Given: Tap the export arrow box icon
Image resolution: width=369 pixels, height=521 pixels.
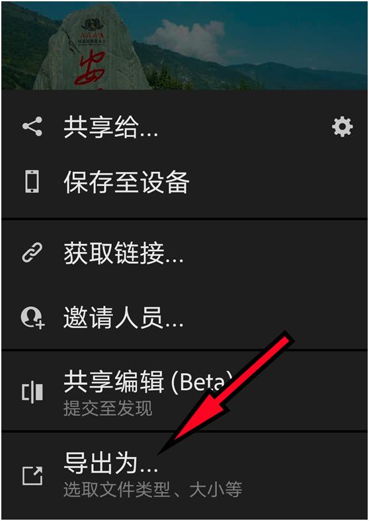Looking at the screenshot, I should 32,475.
